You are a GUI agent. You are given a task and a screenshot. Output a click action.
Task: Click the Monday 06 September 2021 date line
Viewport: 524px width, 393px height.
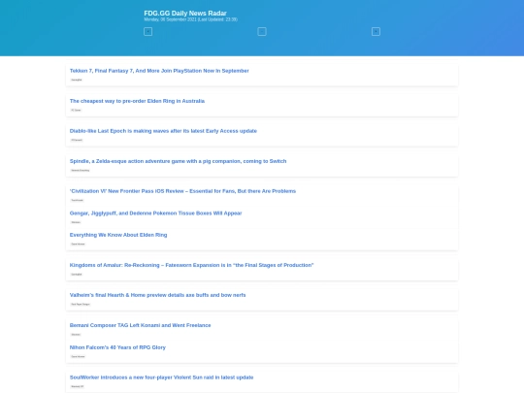[191, 19]
